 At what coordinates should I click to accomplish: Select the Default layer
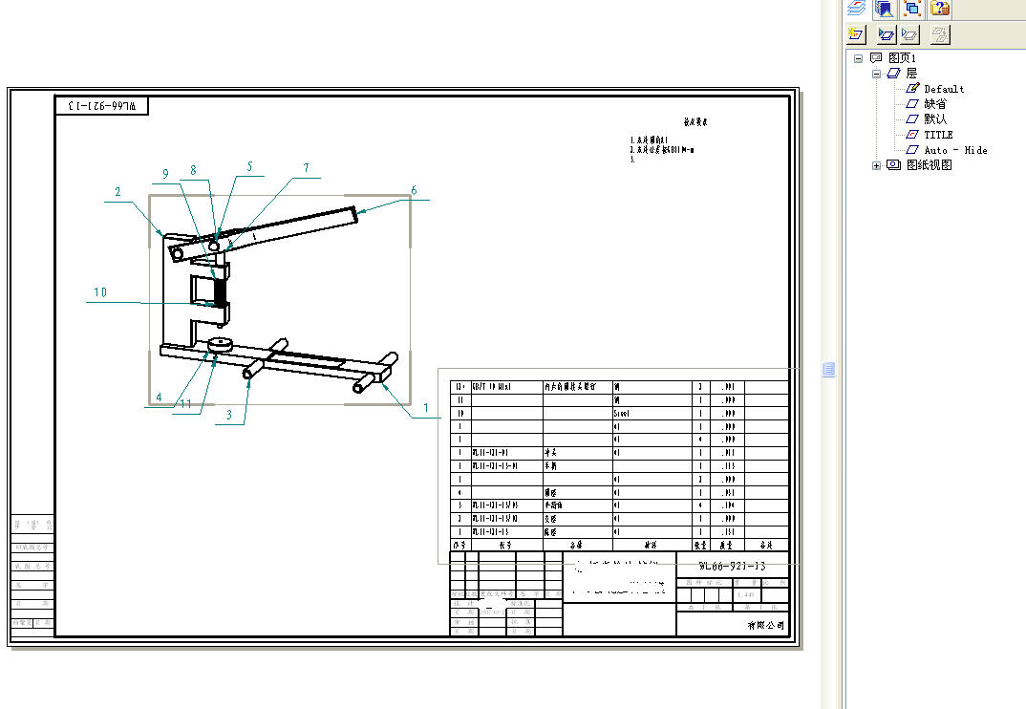(x=944, y=89)
